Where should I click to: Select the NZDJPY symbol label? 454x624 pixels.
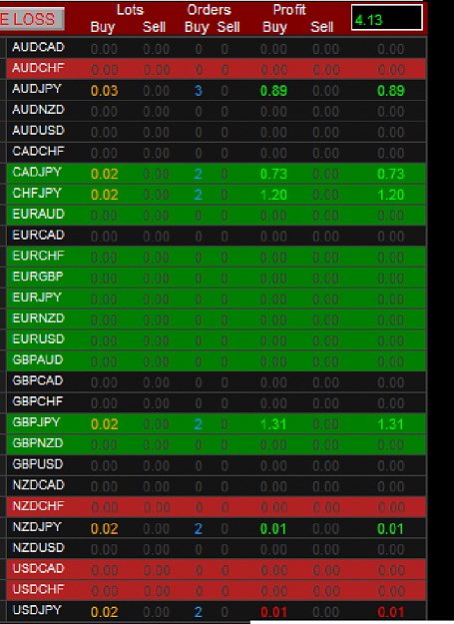pos(37,527)
